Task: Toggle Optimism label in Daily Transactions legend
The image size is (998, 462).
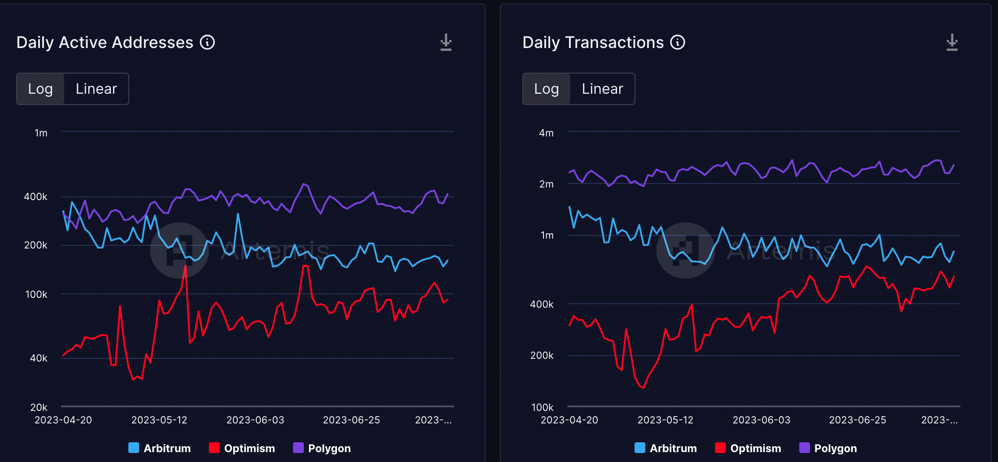Action: pyautogui.click(x=756, y=449)
